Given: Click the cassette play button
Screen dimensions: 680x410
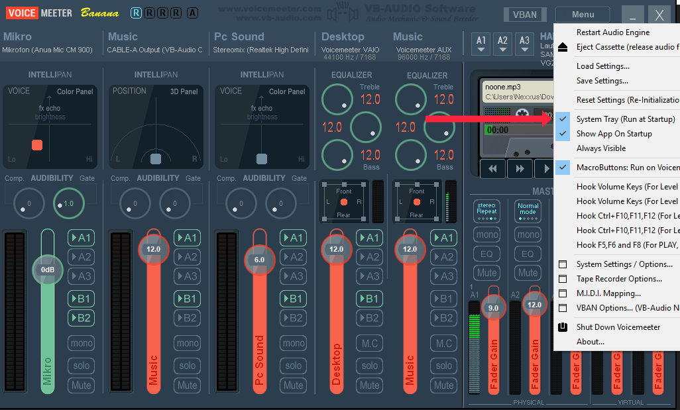Looking at the screenshot, I should coord(545,169).
